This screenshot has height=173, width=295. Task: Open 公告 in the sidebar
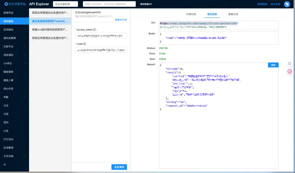click(15, 131)
